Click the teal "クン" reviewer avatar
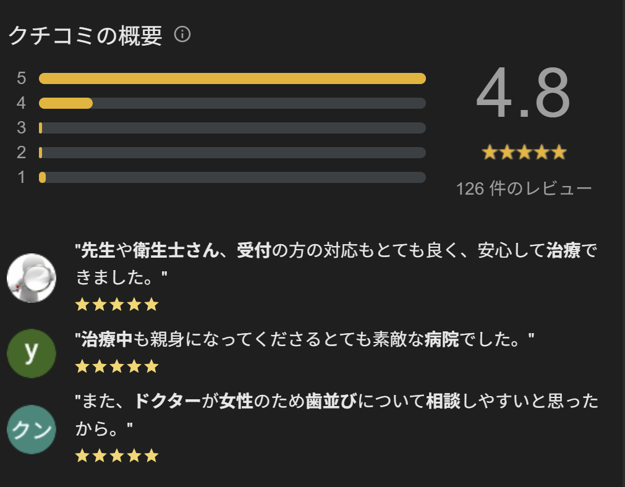Image resolution: width=625 pixels, height=487 pixels. click(x=32, y=430)
